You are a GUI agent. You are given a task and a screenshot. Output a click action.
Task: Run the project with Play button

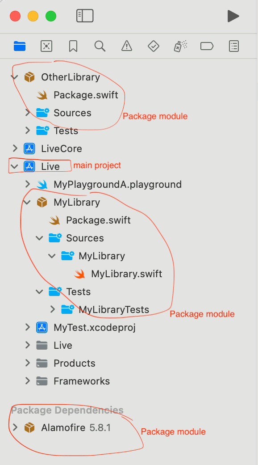tap(233, 16)
